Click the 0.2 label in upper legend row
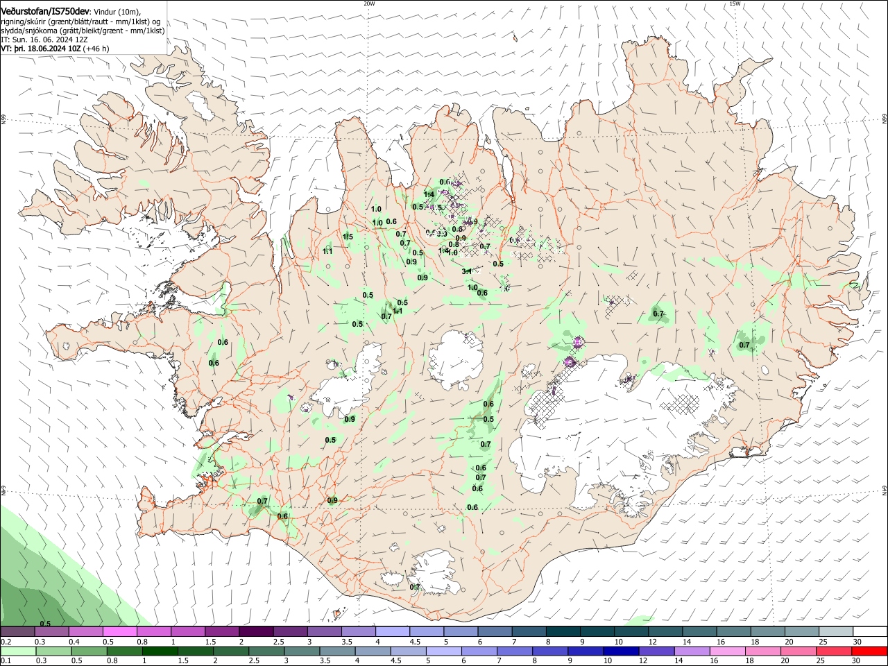888x666 pixels. [6, 642]
